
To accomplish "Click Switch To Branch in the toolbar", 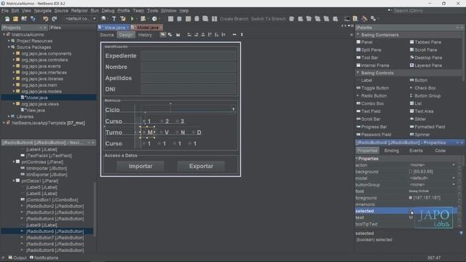I will (x=268, y=19).
